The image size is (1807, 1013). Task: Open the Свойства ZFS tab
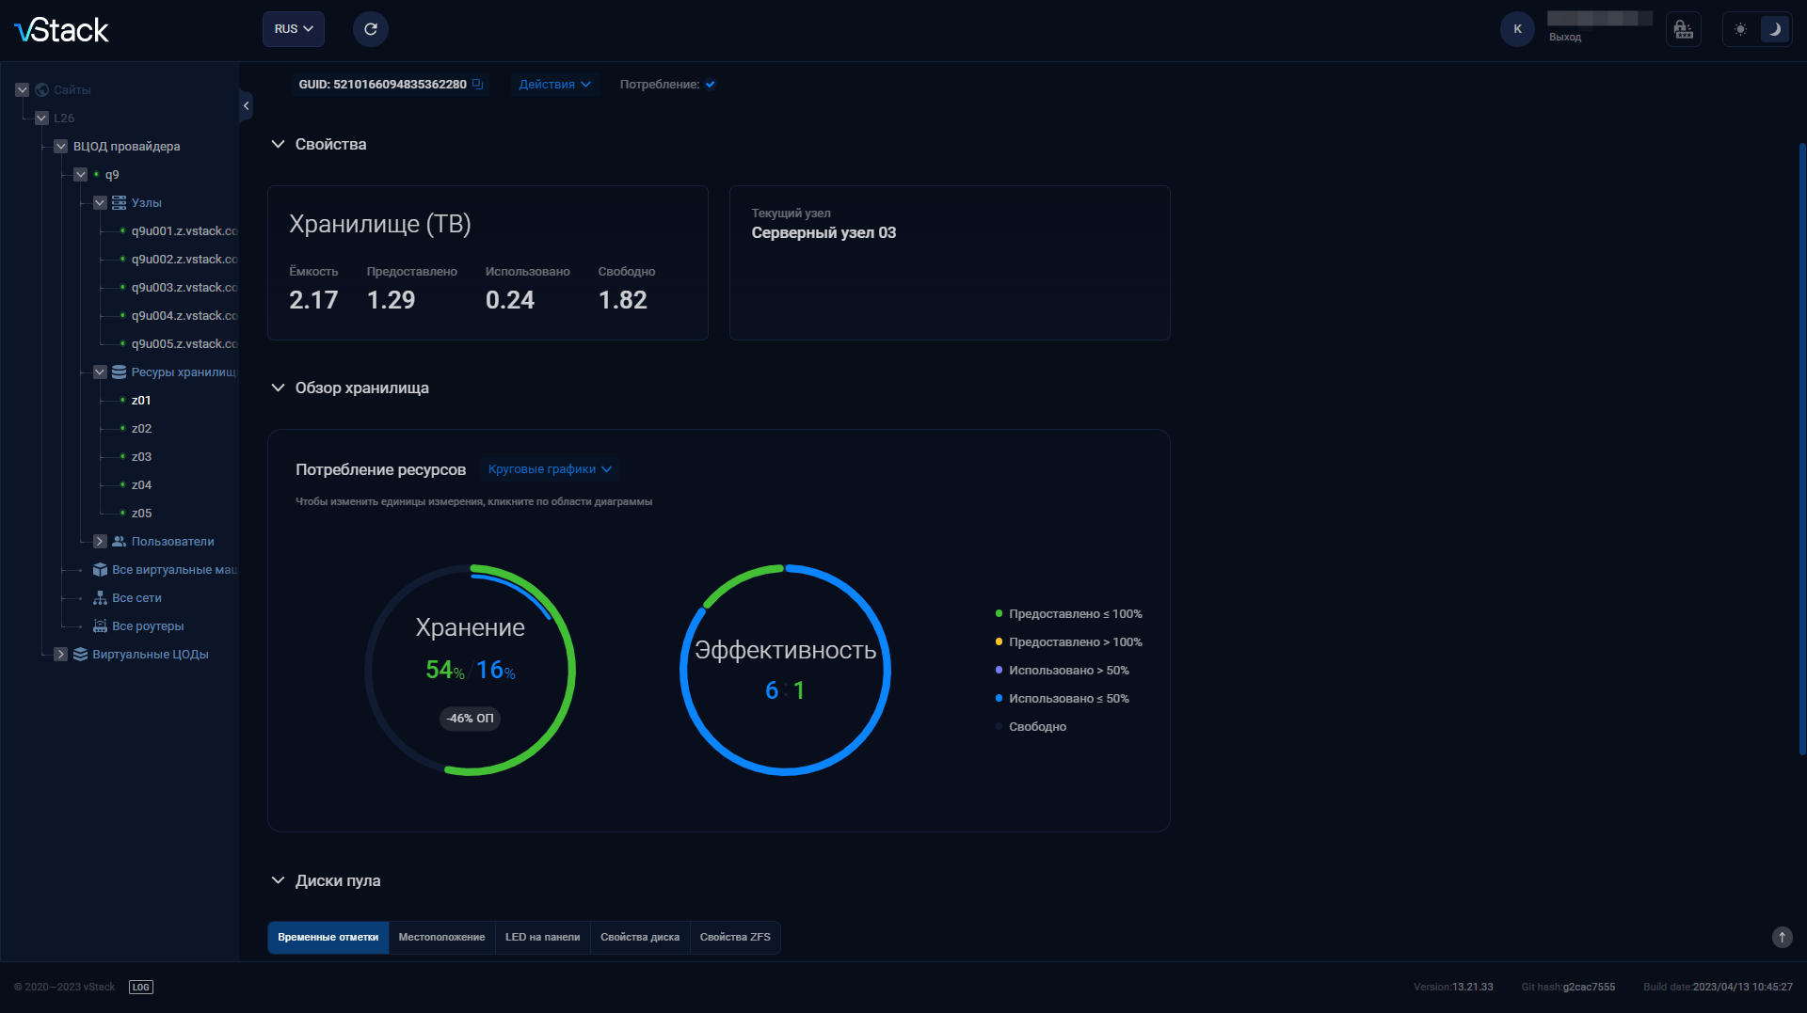pyautogui.click(x=735, y=937)
